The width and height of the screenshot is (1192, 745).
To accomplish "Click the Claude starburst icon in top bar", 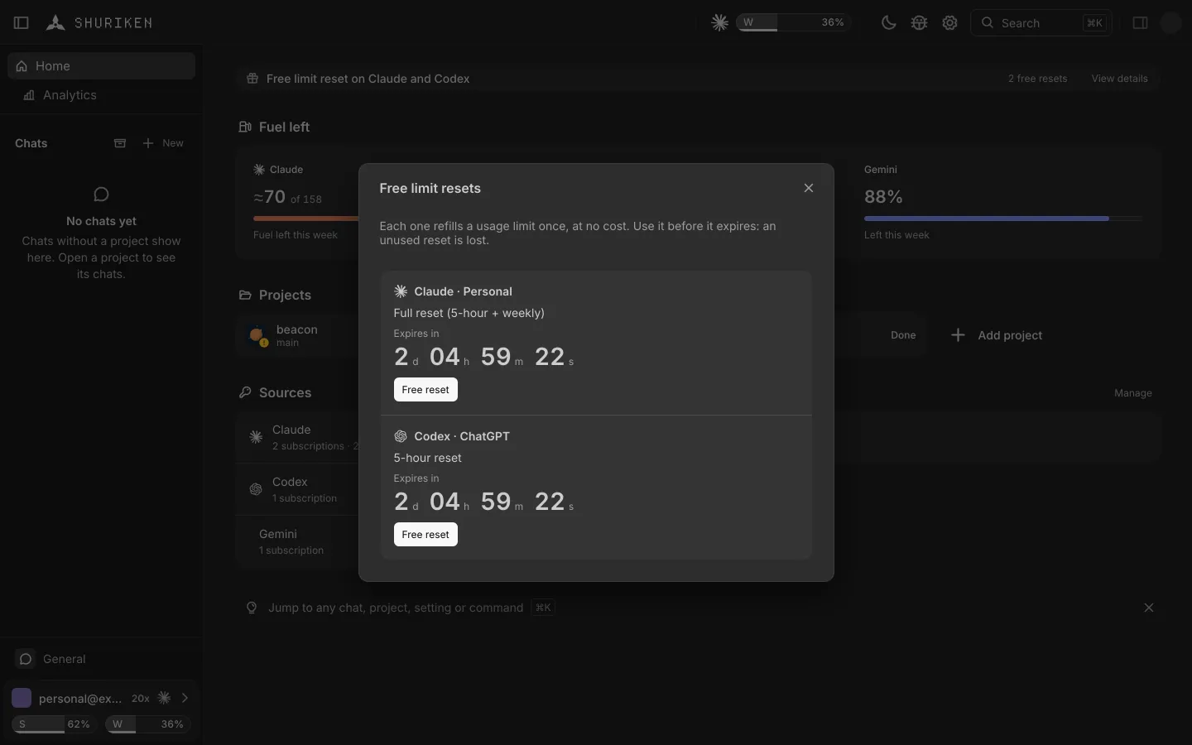I will coord(720,23).
